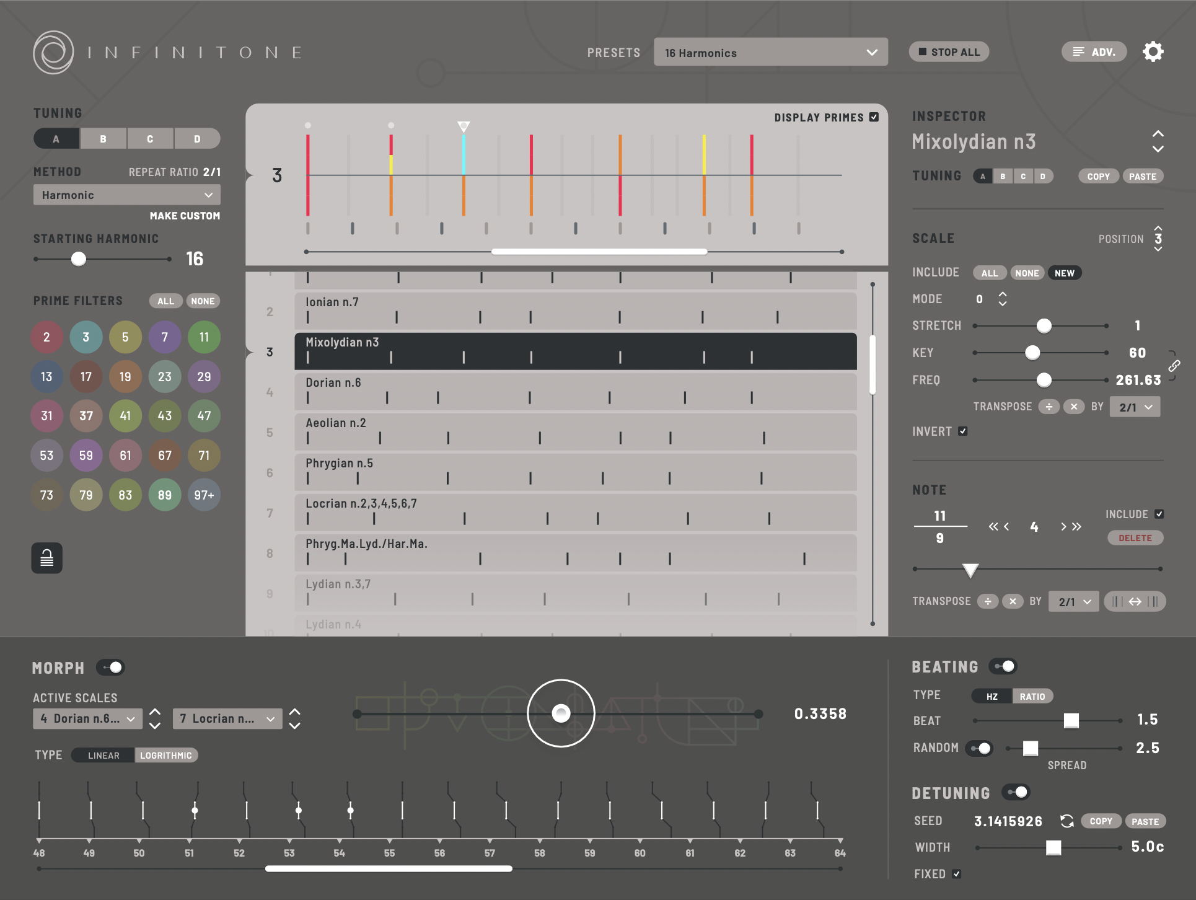
Task: Click MAKE CUSTOM under the method selector
Action: click(184, 216)
